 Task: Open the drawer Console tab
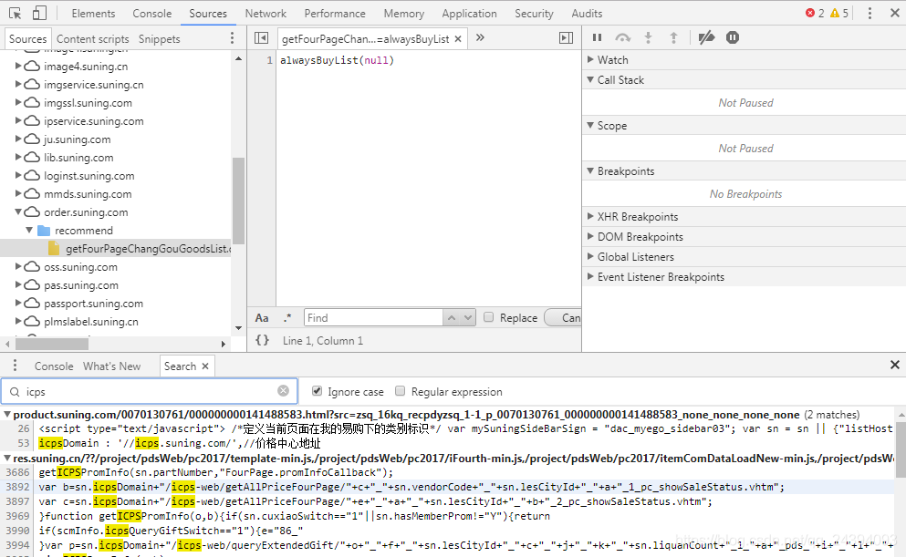point(54,366)
